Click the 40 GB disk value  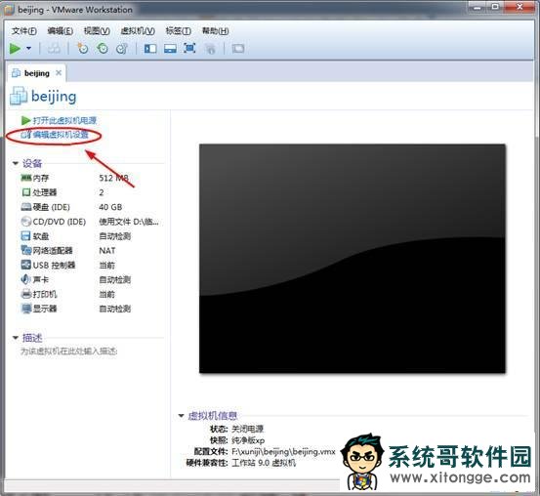pos(110,207)
